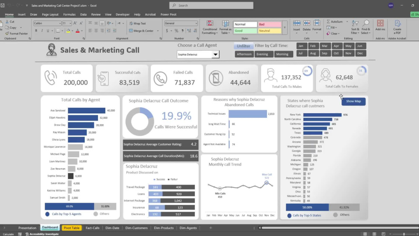419x236 pixels.
Task: Toggle Italic formatting
Action: click(x=42, y=31)
